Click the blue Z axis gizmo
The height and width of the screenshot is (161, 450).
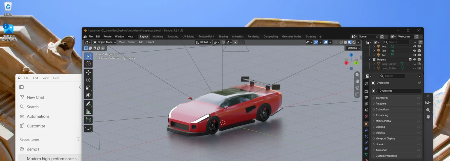click(x=351, y=55)
